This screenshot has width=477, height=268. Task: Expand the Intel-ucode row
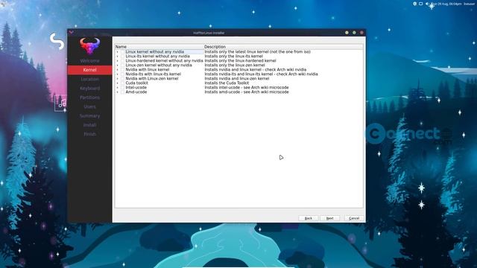pyautogui.click(x=118, y=88)
